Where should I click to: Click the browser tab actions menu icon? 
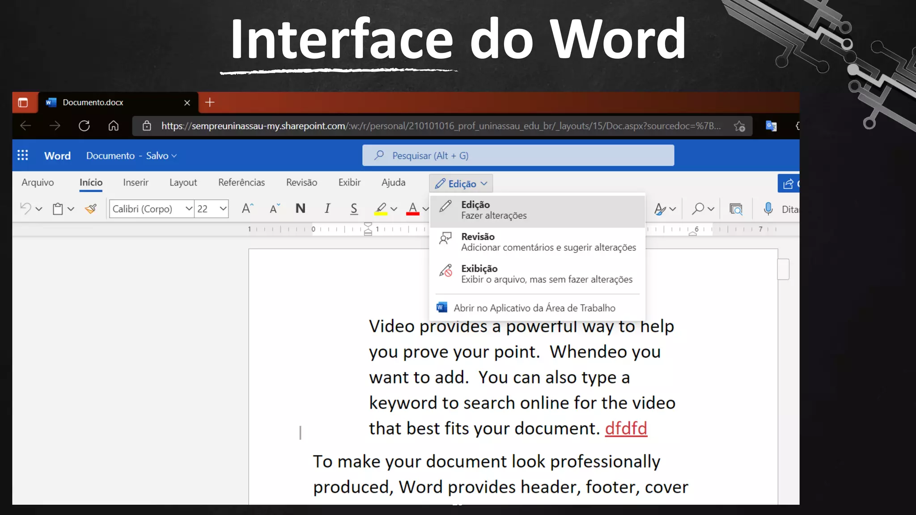pyautogui.click(x=23, y=102)
